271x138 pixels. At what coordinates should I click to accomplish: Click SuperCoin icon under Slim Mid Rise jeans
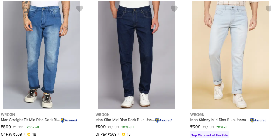(123, 134)
